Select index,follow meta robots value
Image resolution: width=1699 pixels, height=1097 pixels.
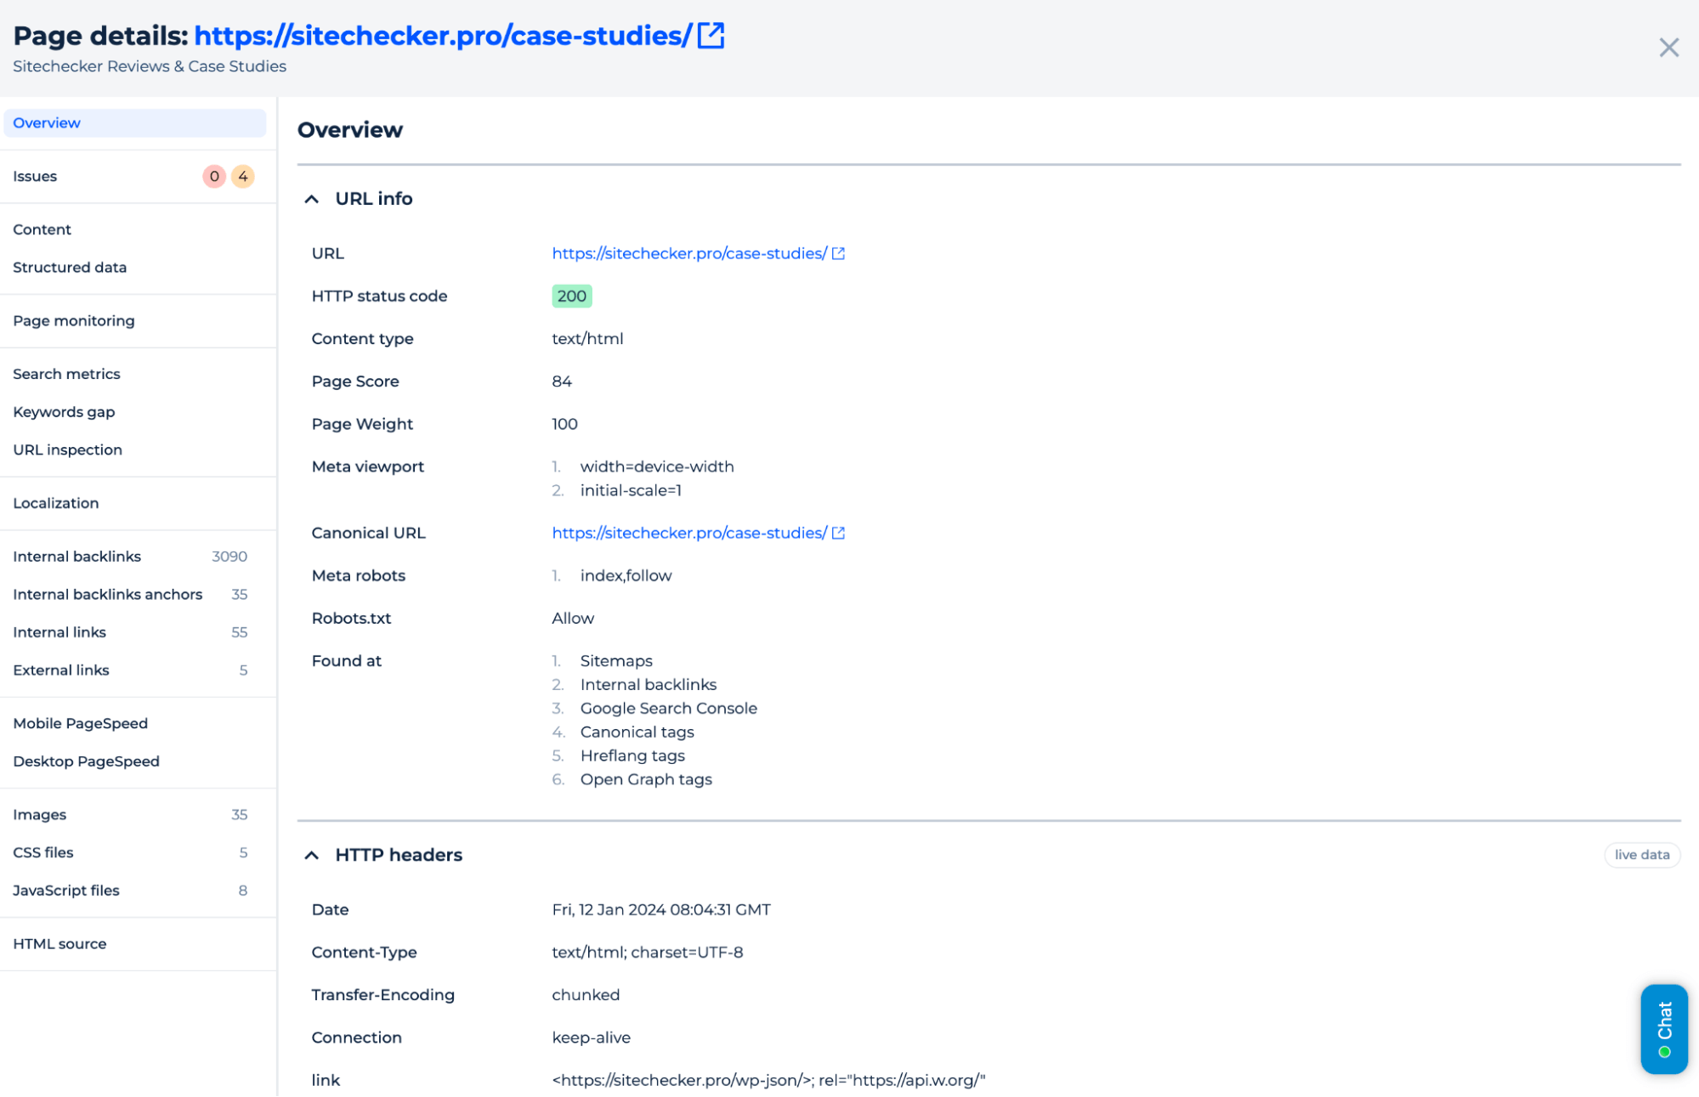[626, 576]
